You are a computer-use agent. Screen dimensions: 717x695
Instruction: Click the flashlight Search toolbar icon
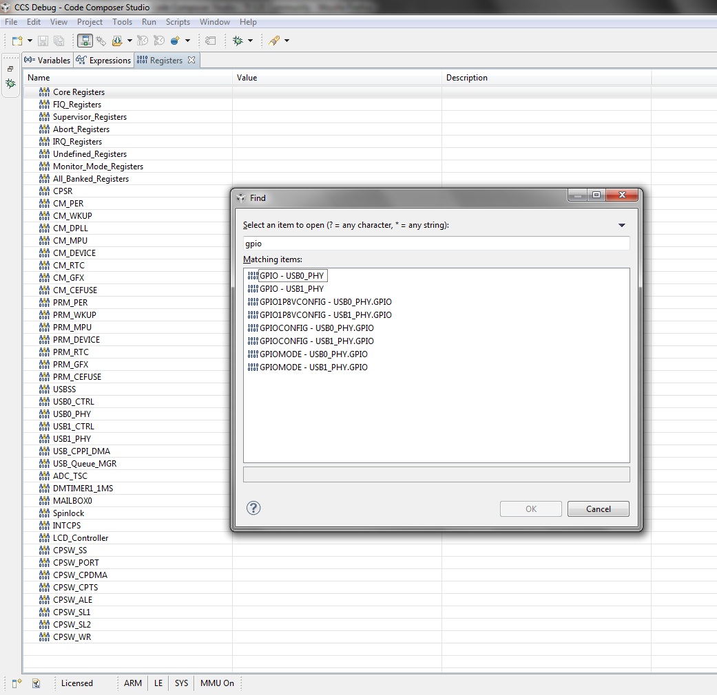tap(274, 41)
